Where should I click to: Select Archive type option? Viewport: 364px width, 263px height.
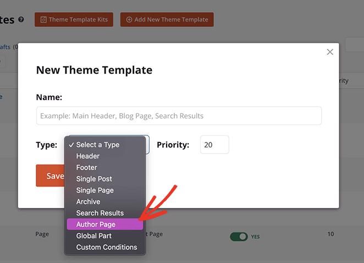point(105,202)
